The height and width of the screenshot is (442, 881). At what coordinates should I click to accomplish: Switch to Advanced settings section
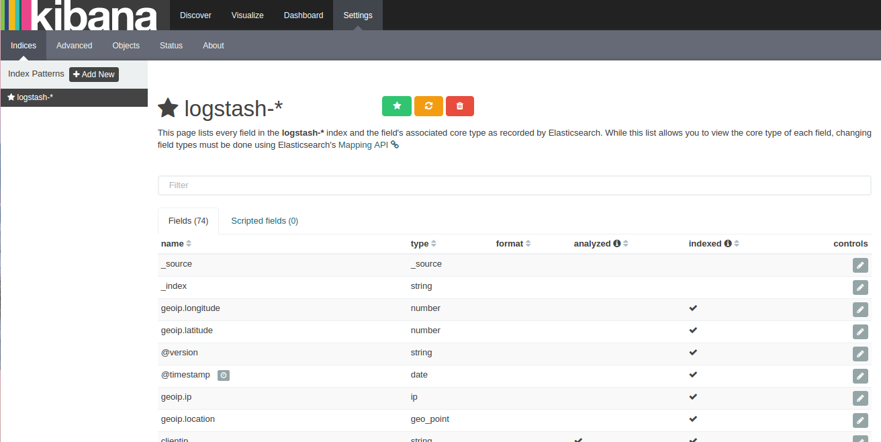pos(75,46)
